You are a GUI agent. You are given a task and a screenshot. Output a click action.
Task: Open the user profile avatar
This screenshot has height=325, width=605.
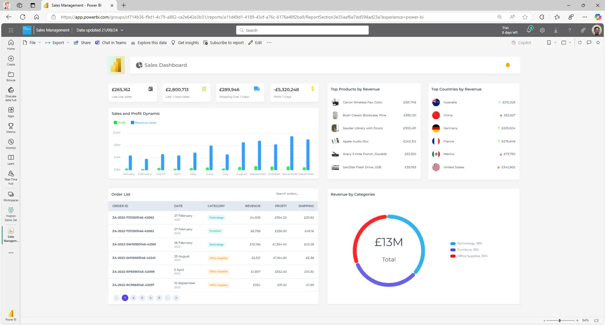[x=596, y=30]
